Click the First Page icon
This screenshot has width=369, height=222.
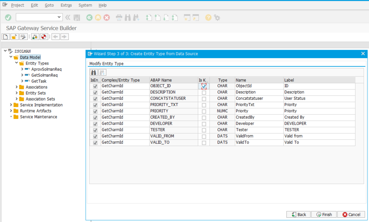[x=149, y=17]
